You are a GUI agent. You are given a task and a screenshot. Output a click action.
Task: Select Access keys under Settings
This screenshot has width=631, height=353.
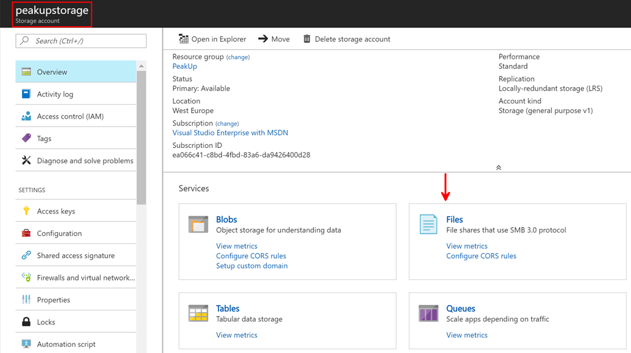pyautogui.click(x=75, y=211)
